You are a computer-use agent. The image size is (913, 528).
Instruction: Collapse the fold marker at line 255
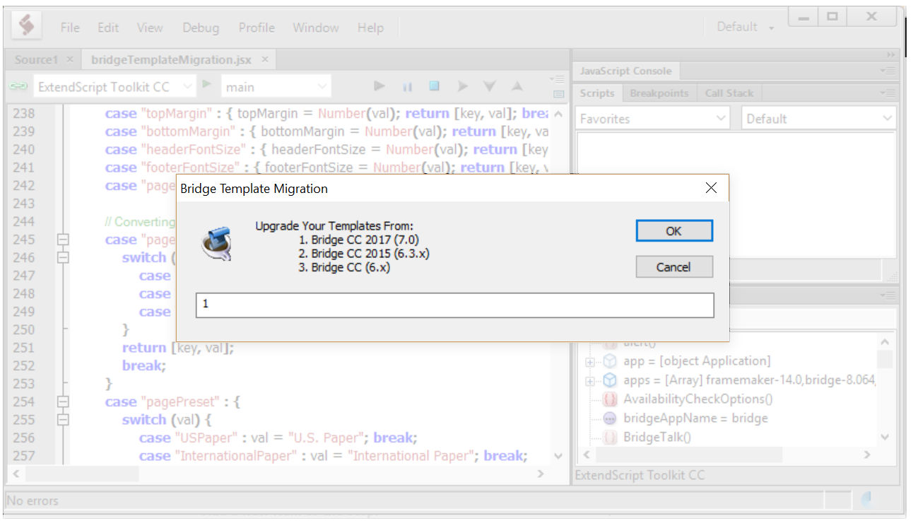click(64, 420)
